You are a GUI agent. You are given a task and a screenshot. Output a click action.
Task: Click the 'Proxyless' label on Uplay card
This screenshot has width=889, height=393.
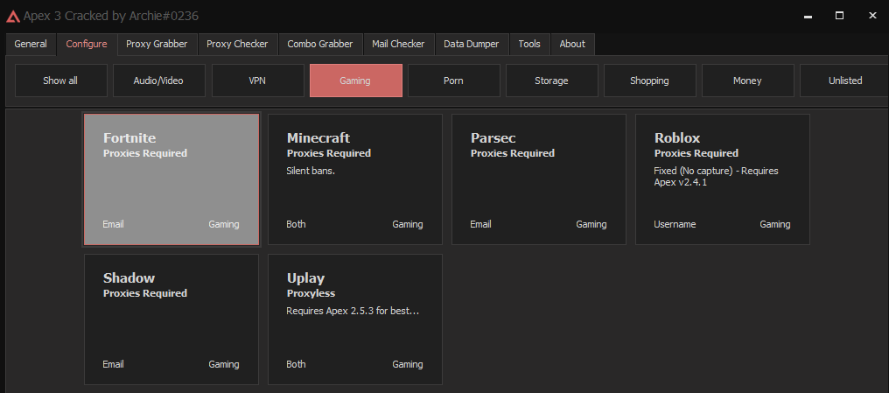311,293
